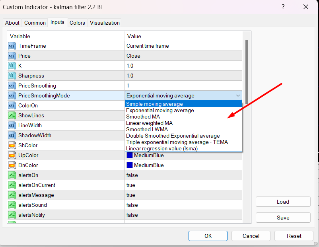Screen dimensions: 319x247
Task: Click the PriceSmoothing row integer icon
Action: click(x=12, y=86)
